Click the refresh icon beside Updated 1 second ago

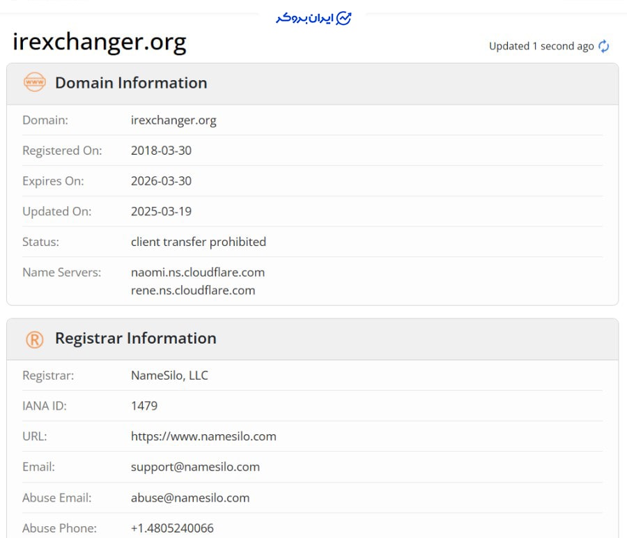pyautogui.click(x=603, y=47)
